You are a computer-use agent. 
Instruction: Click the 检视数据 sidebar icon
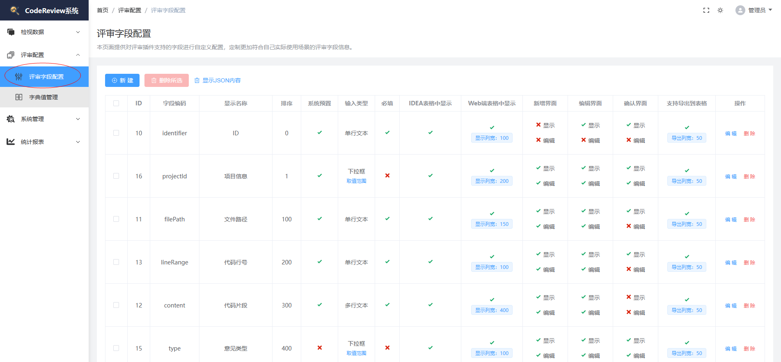coord(11,32)
